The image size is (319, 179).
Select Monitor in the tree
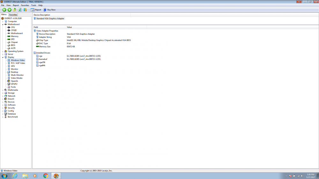[14, 69]
